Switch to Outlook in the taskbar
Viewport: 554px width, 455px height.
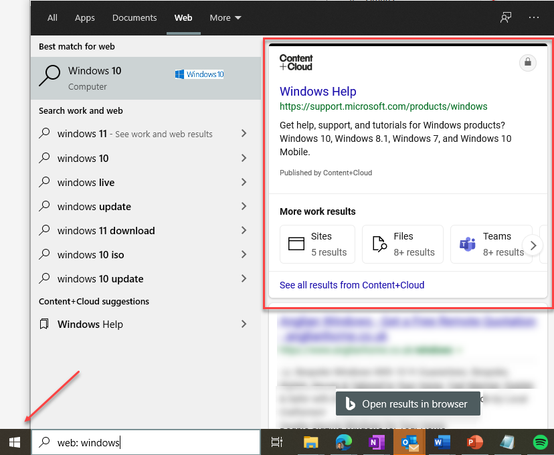[409, 442]
